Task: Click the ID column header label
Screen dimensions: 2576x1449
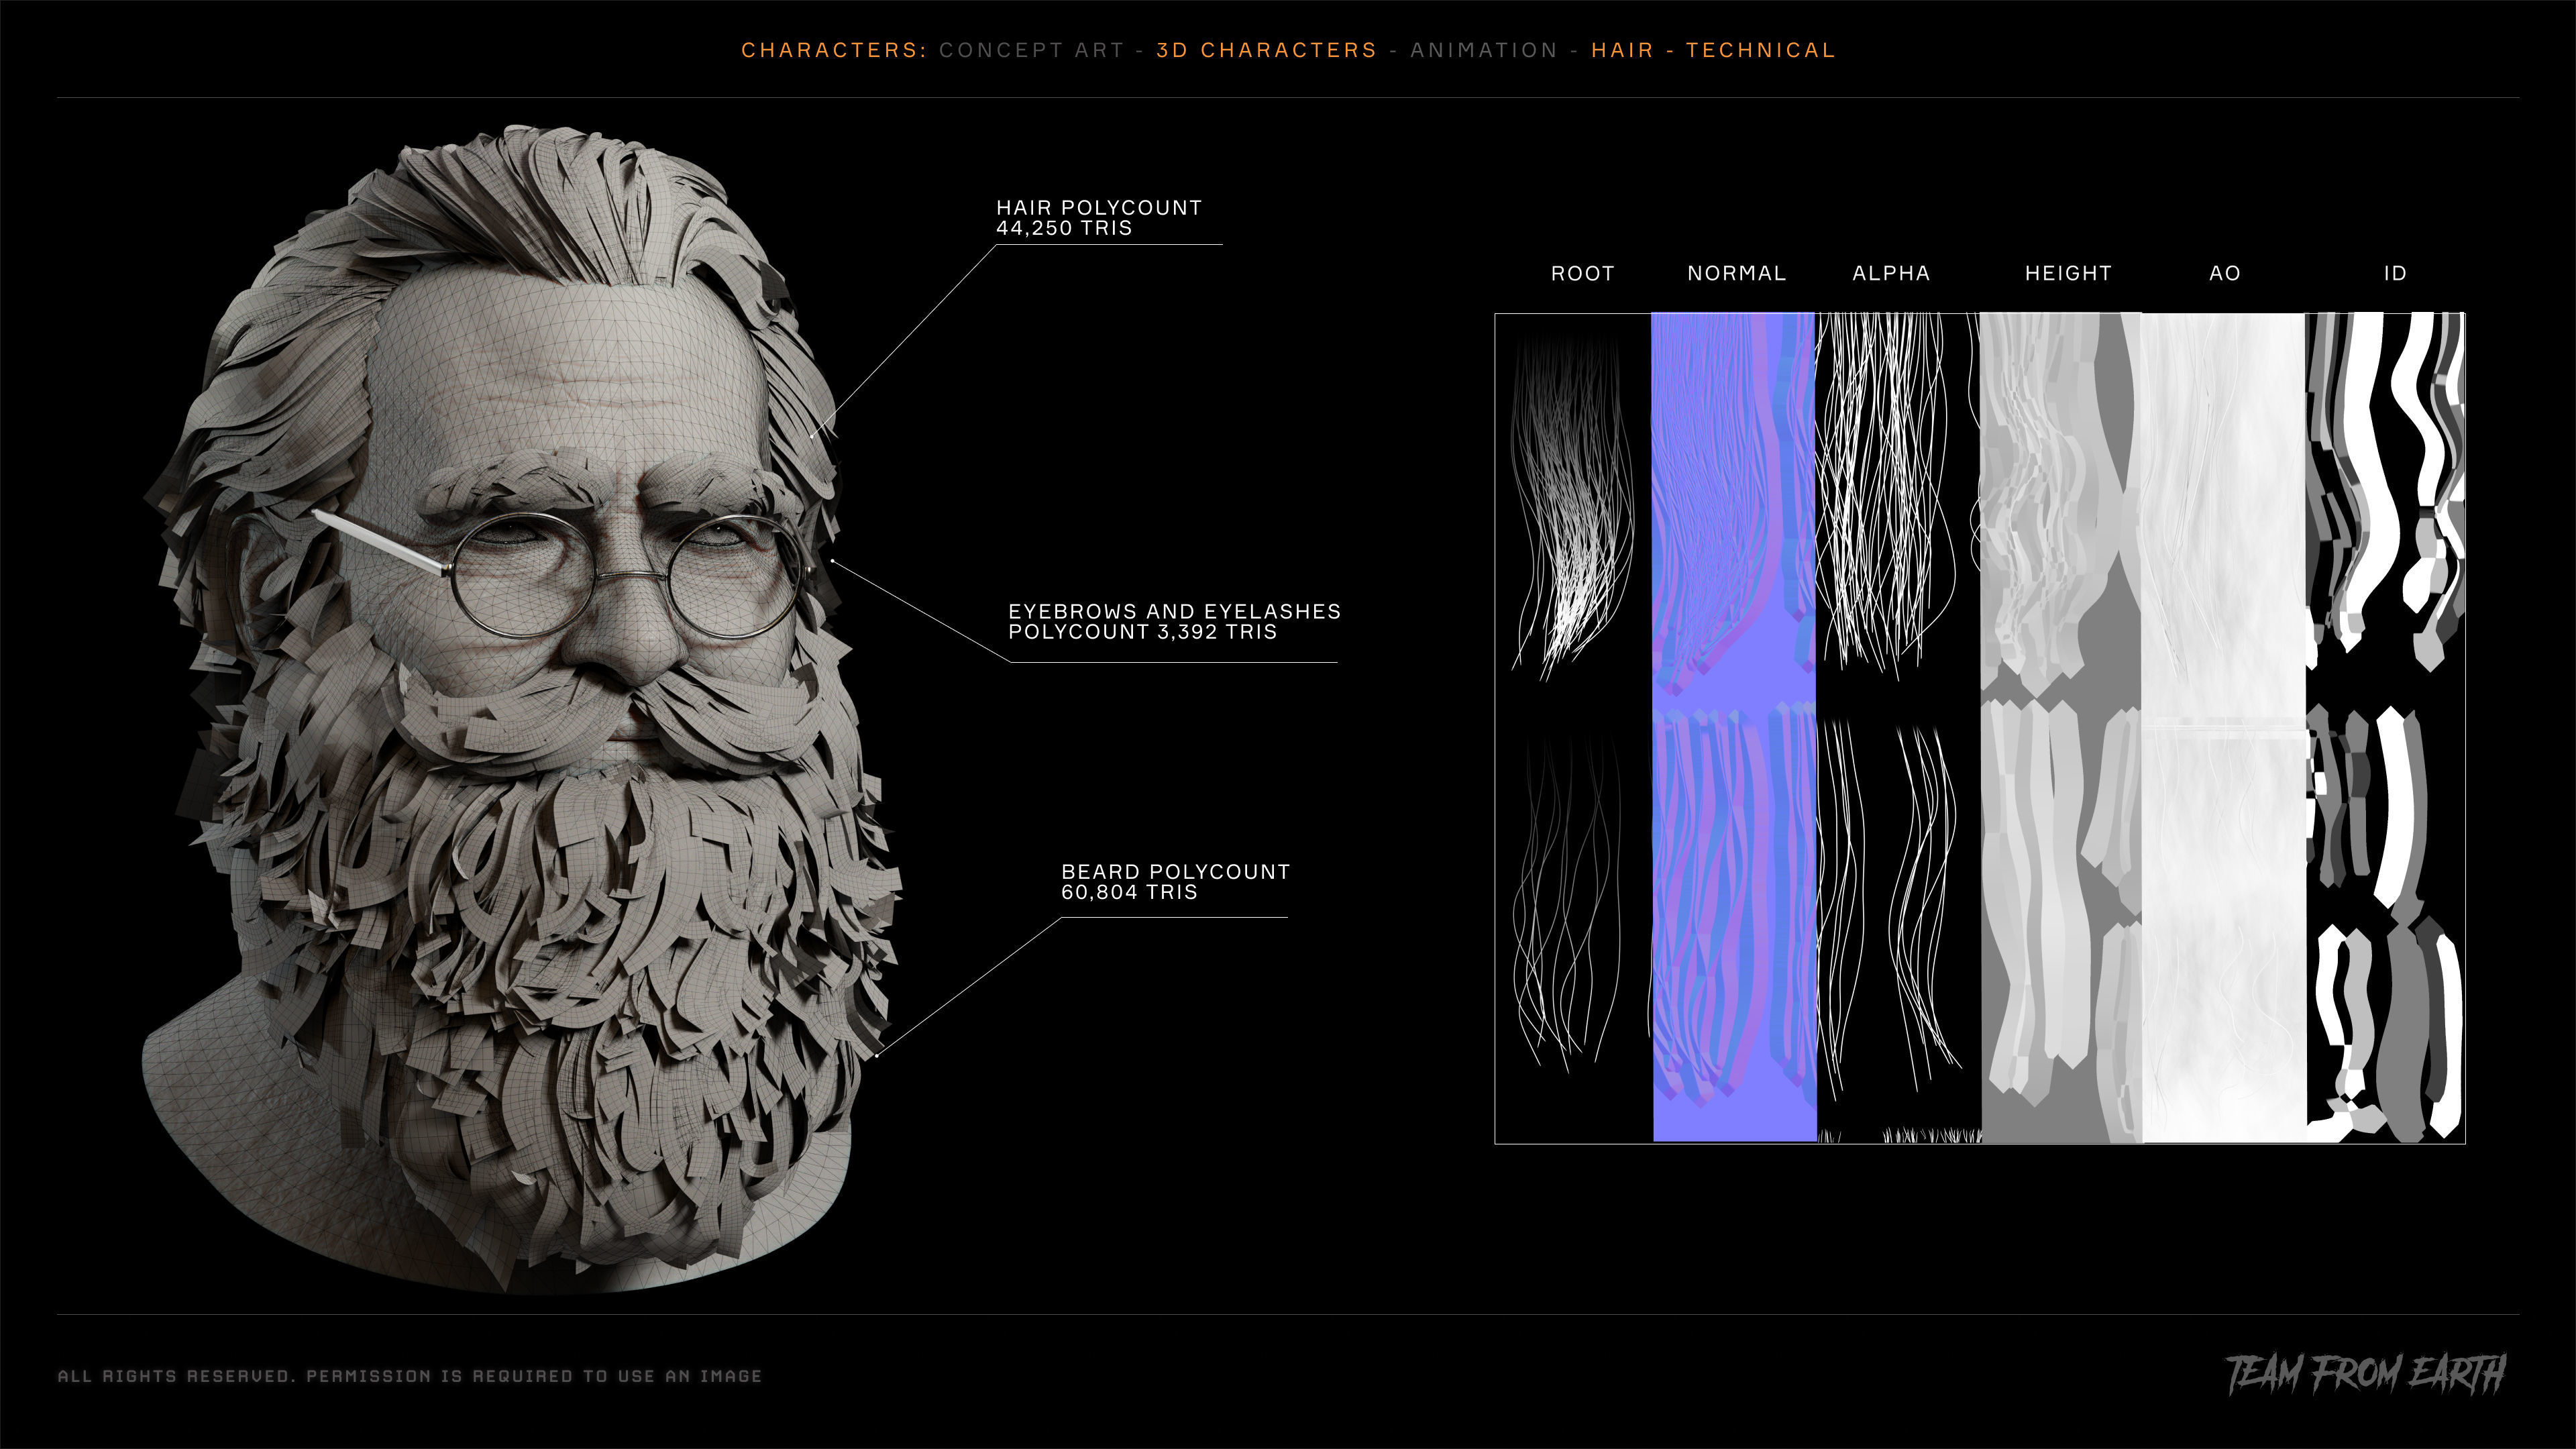Action: coord(2394,273)
